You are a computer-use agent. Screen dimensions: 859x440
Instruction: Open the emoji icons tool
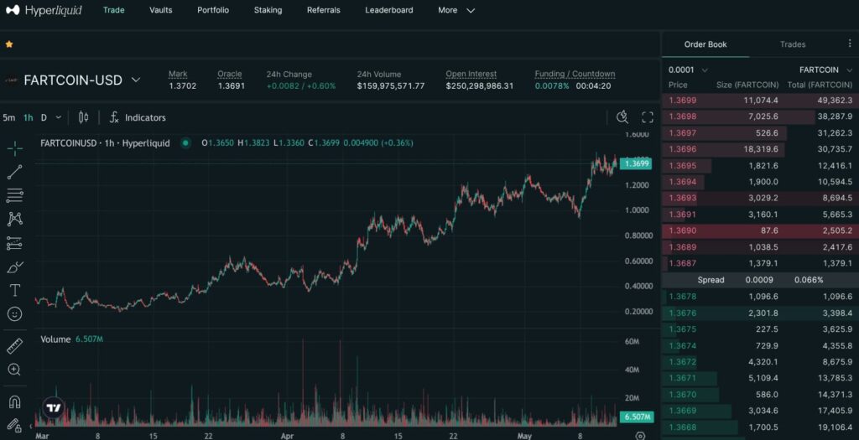pyautogui.click(x=15, y=314)
